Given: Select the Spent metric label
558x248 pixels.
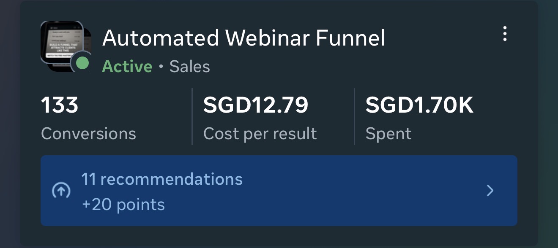Looking at the screenshot, I should tap(388, 134).
